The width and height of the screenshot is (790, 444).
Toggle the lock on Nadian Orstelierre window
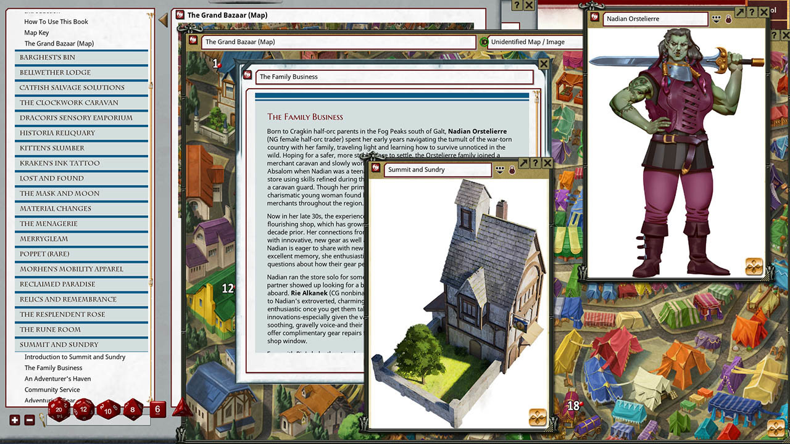728,19
